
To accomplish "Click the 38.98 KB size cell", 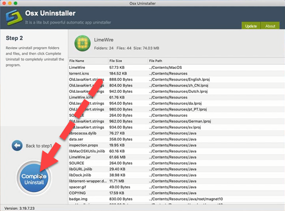I will pos(117,175).
